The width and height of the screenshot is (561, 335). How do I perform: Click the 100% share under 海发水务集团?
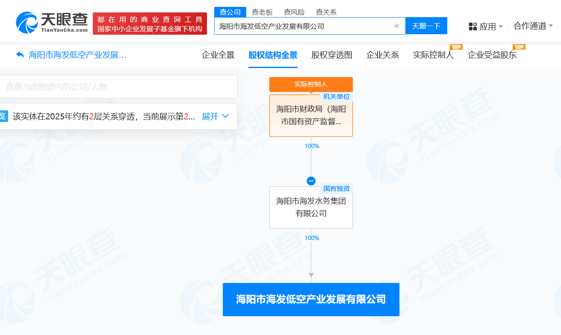pos(312,238)
